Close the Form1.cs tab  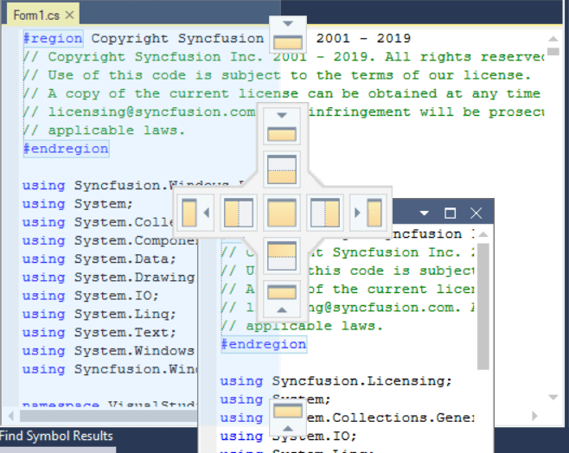tap(69, 16)
